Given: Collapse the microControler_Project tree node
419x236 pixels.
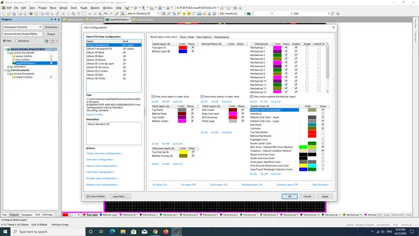Looking at the screenshot, I should (x=6, y=49).
